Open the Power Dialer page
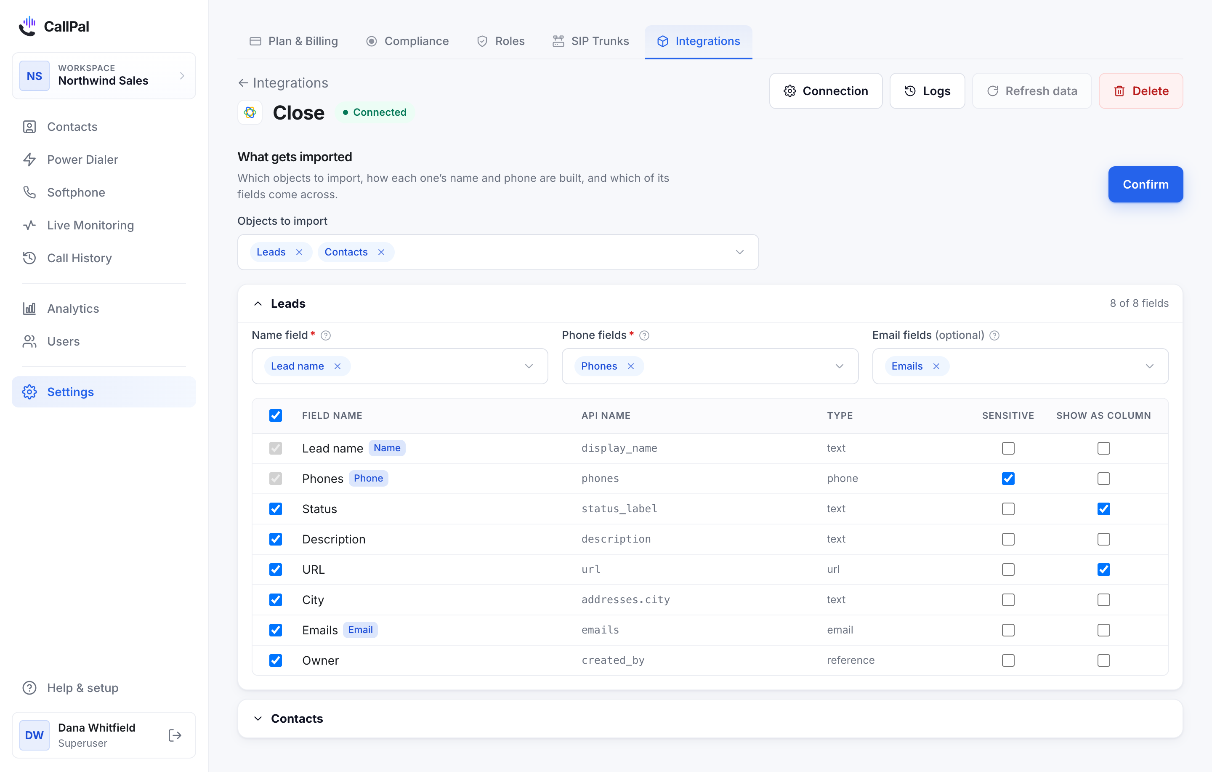1212x772 pixels. (104, 159)
